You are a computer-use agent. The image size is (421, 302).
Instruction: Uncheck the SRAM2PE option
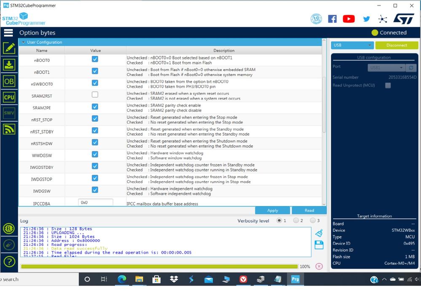coord(95,107)
